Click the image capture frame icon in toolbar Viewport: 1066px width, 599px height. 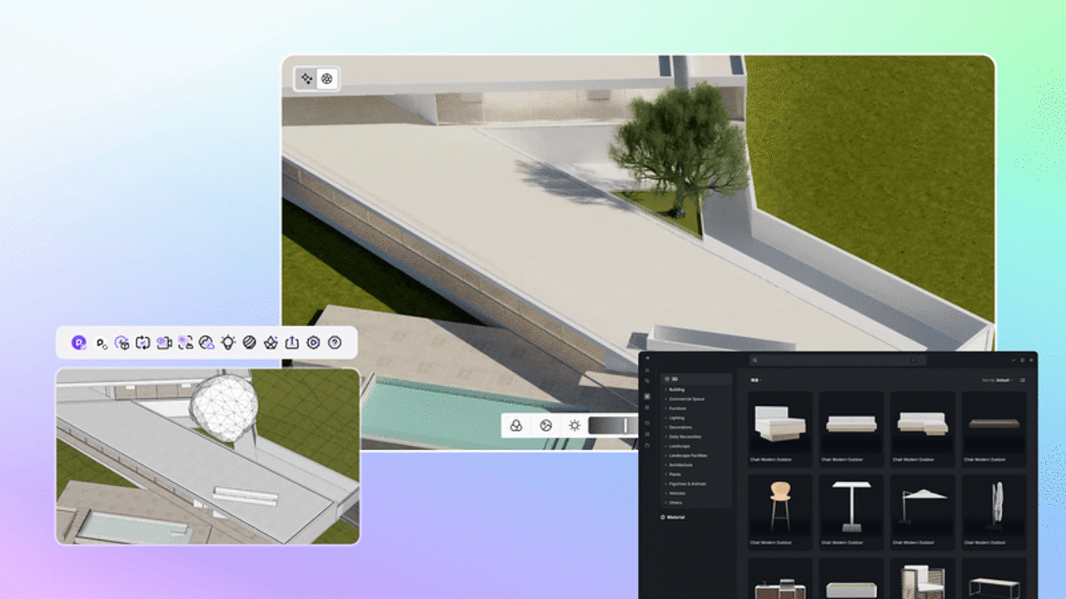[185, 342]
